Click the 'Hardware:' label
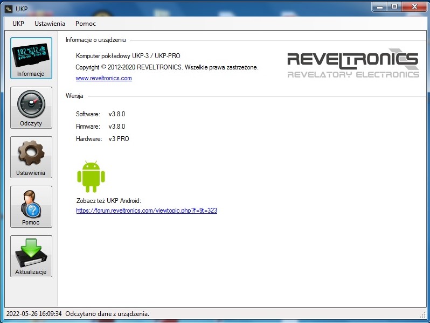The height and width of the screenshot is (323, 430). pos(89,139)
